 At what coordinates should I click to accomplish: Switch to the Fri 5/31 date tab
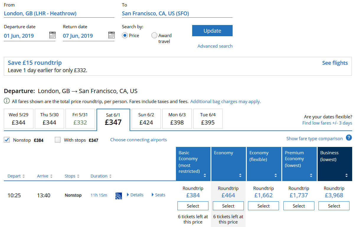(x=80, y=119)
